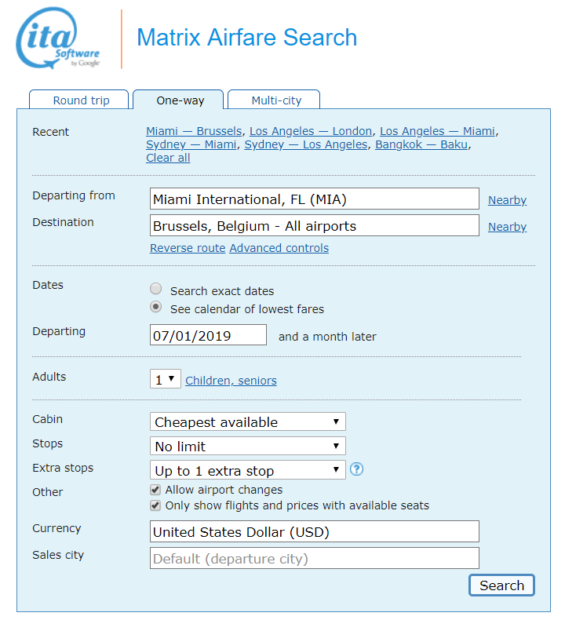Open the Extra stops help question icon

coord(356,469)
